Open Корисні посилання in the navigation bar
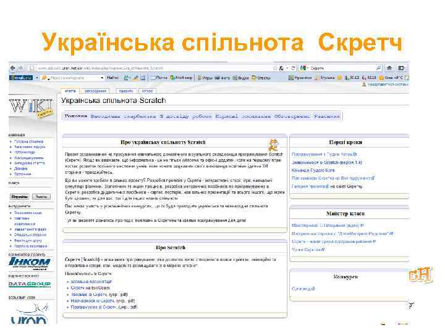This screenshot has height=333, width=445. pyautogui.click(x=243, y=116)
